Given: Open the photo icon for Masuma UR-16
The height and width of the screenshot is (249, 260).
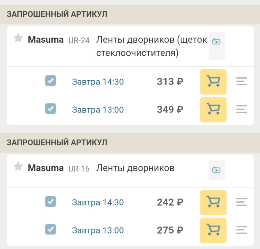Looking at the screenshot, I should [217, 170].
